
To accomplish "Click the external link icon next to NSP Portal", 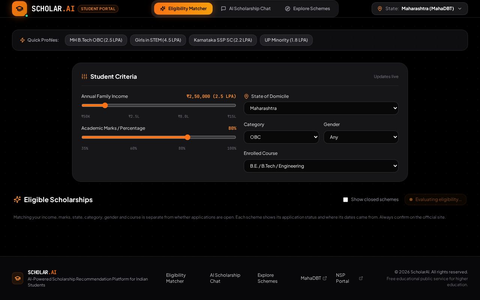I will pyautogui.click(x=361, y=278).
